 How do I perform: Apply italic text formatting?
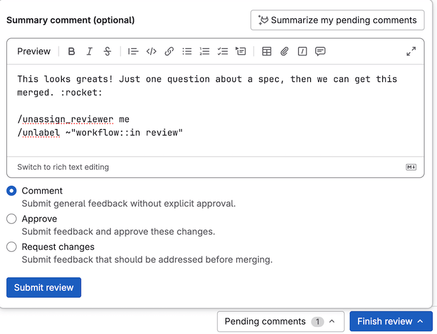click(x=89, y=52)
